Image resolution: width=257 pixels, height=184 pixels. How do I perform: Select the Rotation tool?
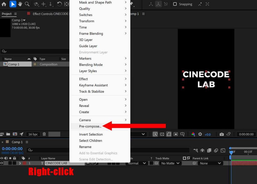[x=59, y=4]
